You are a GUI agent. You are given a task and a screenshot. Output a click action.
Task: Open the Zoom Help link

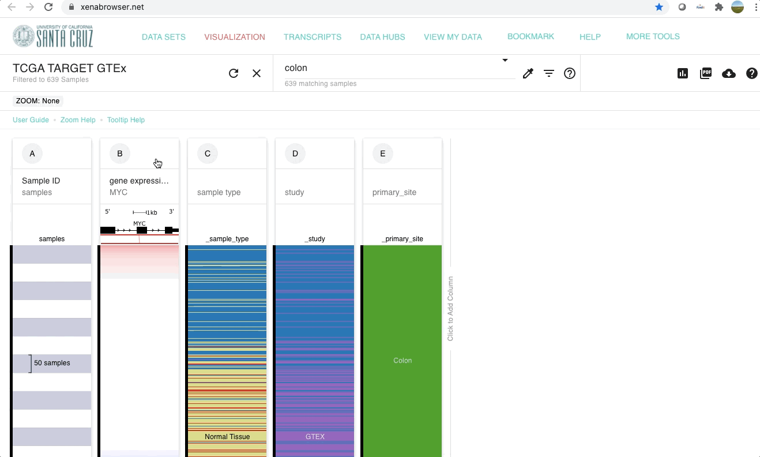[78, 120]
